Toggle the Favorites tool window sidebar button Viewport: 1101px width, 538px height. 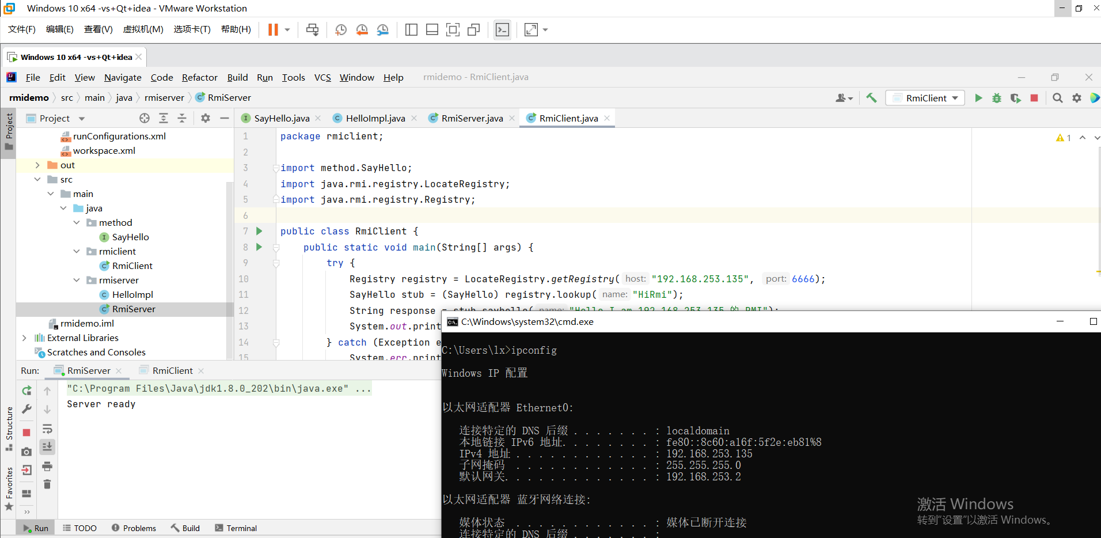coord(9,489)
